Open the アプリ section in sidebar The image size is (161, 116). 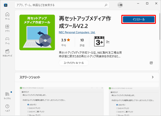point(7,28)
